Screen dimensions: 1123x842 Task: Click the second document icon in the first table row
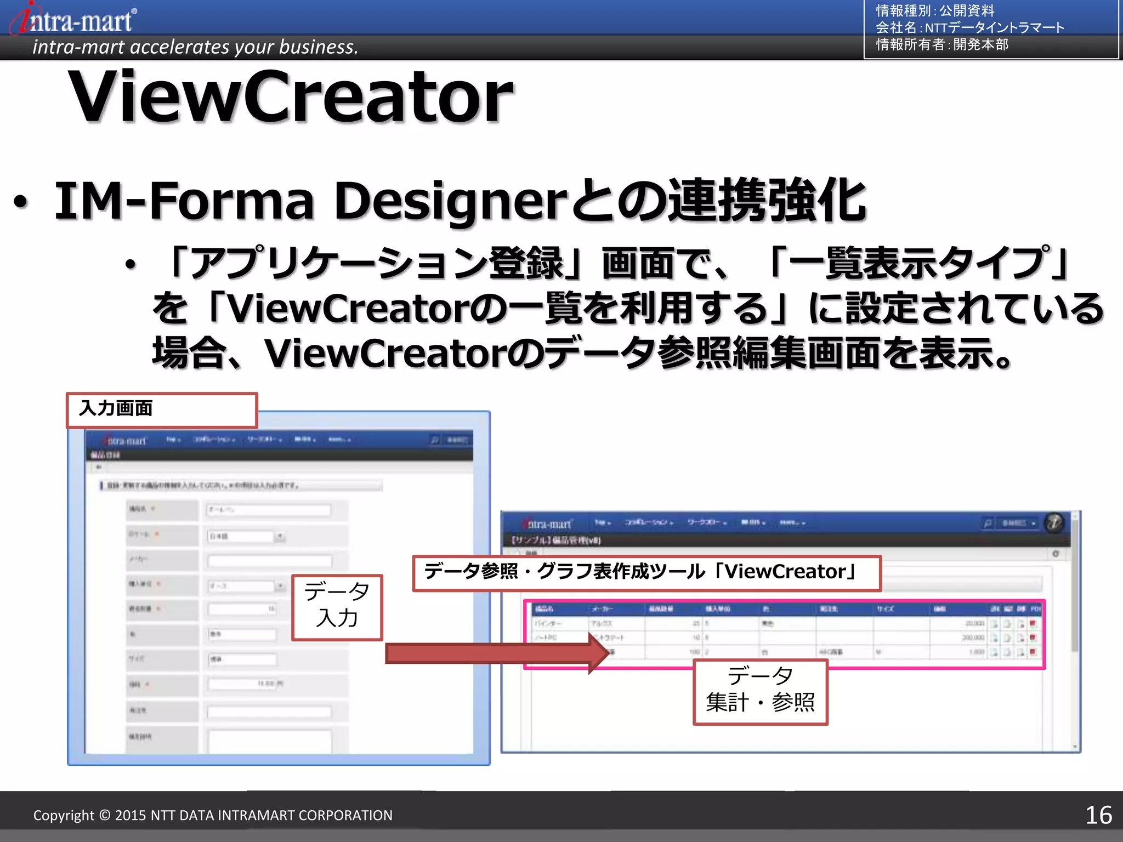click(1007, 624)
